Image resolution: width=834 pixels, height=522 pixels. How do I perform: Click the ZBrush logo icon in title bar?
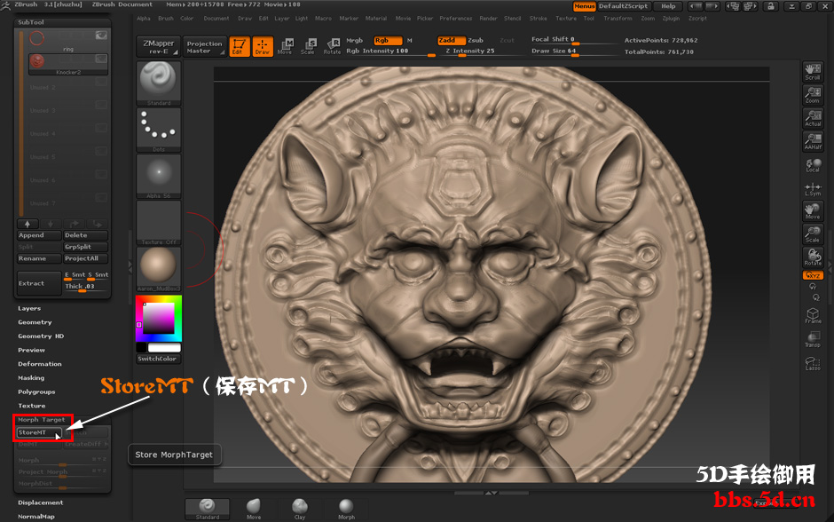pos(5,4)
